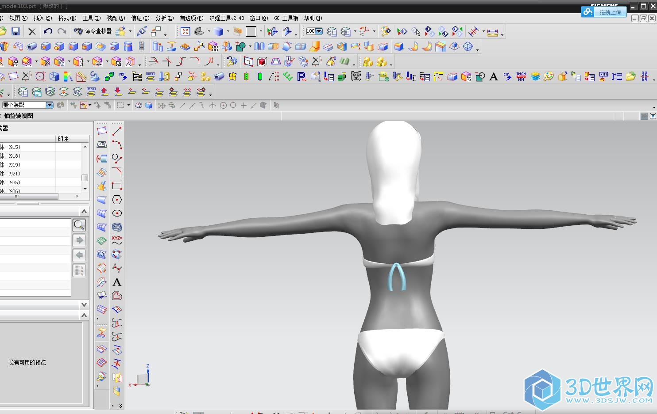Click the 32/64 fraction icon
Viewport: 657px width, 414px height.
(x=645, y=77)
